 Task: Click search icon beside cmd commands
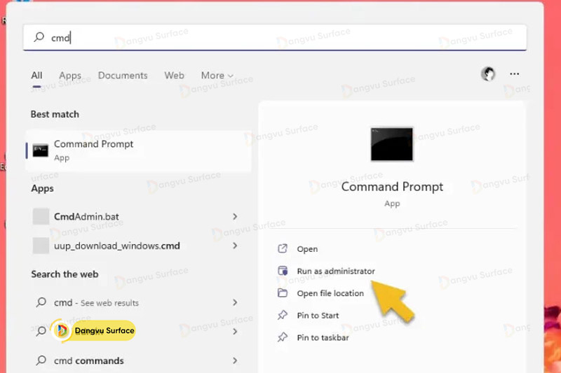(41, 360)
